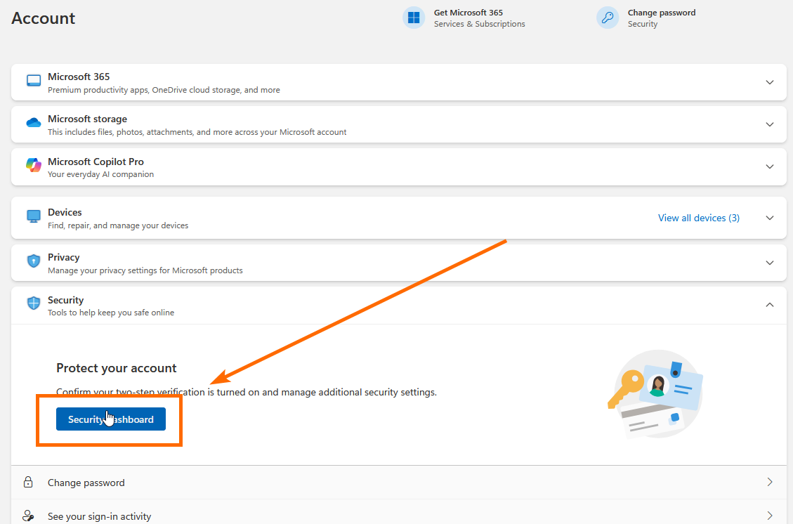Click the Devices monitor icon
This screenshot has height=524, width=793.
click(x=34, y=216)
